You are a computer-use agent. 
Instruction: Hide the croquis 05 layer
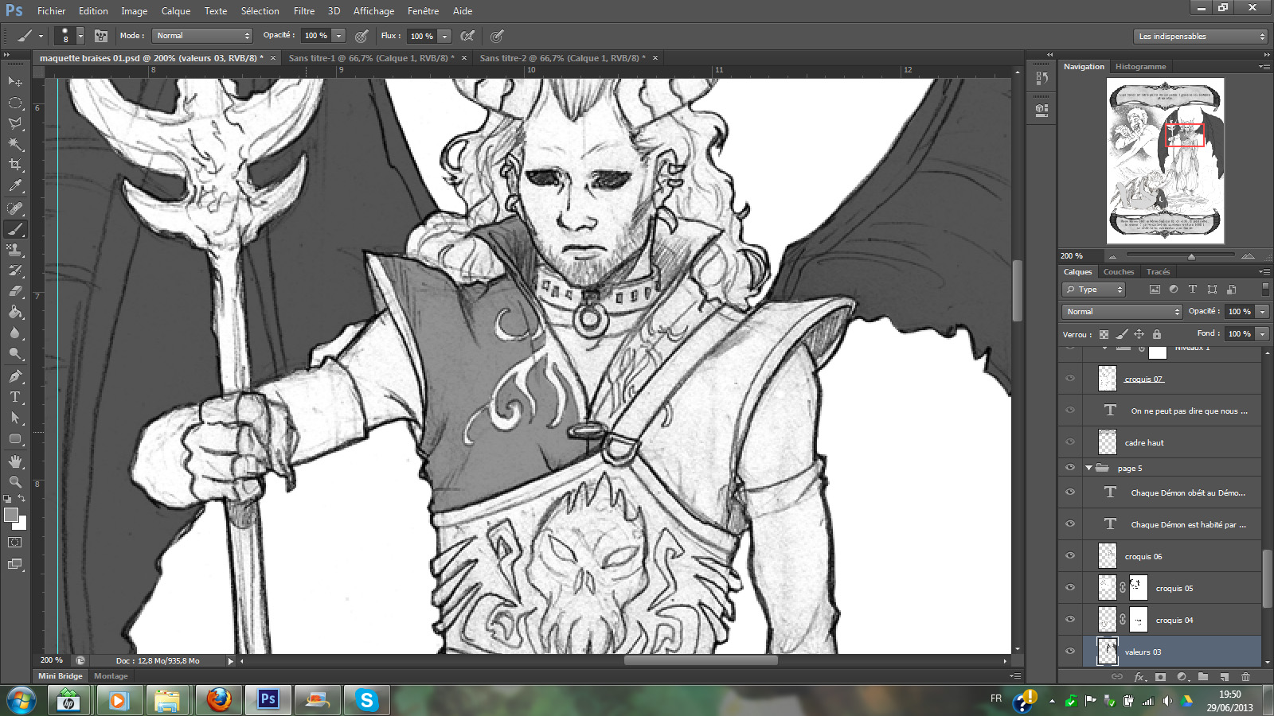click(x=1070, y=588)
